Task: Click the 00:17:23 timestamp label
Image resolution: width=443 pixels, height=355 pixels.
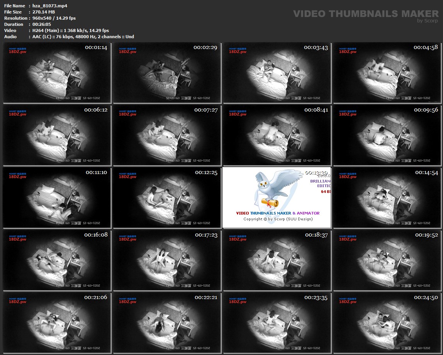Action: pos(206,235)
